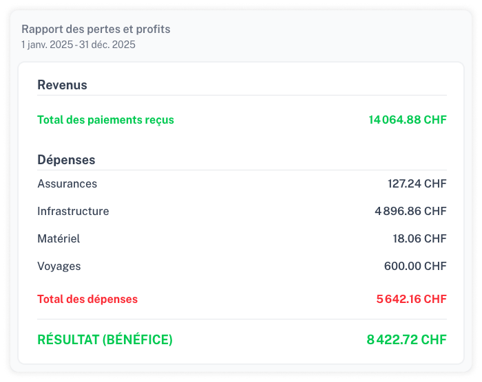Screen dimensions: 482x382
Task: Select the profit amount '8 422.72 CHF'
Action: click(406, 339)
